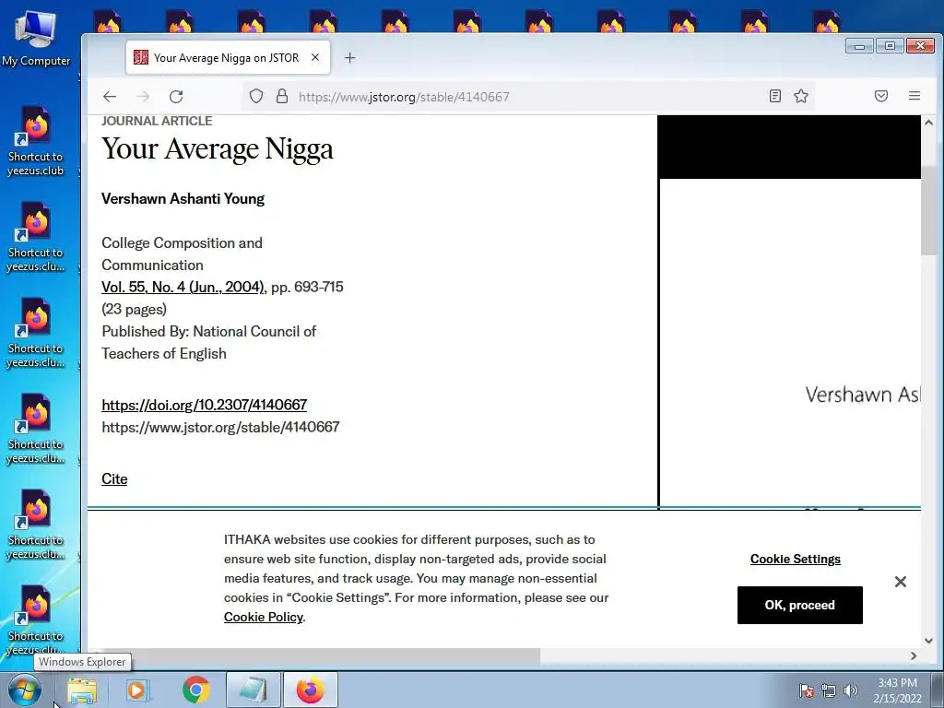Open the volume speaker tray icon

click(851, 690)
